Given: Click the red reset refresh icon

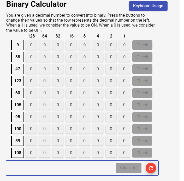Looking at the screenshot, I should coord(151,168).
